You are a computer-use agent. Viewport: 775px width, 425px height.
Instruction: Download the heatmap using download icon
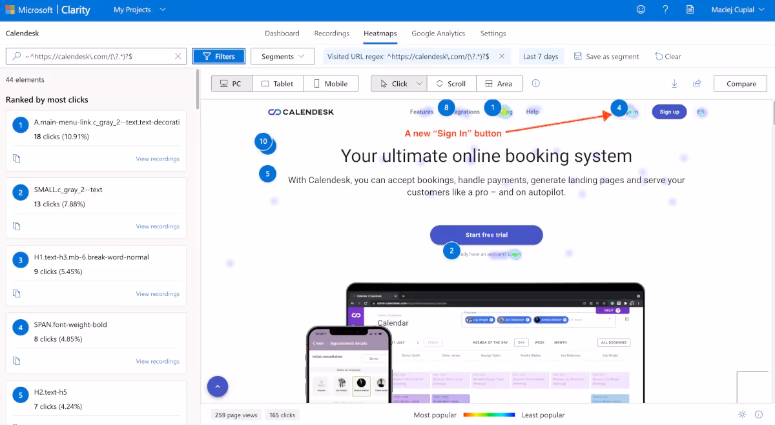click(674, 84)
